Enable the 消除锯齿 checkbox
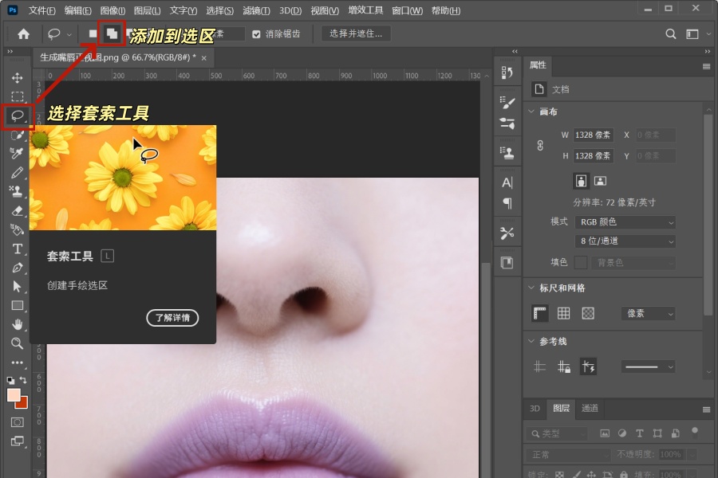Viewport: 718px width, 478px height. point(257,33)
